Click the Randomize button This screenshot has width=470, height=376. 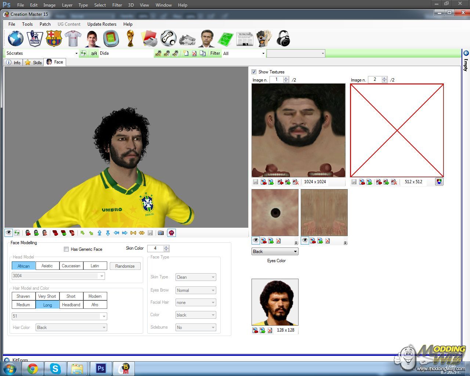point(125,266)
